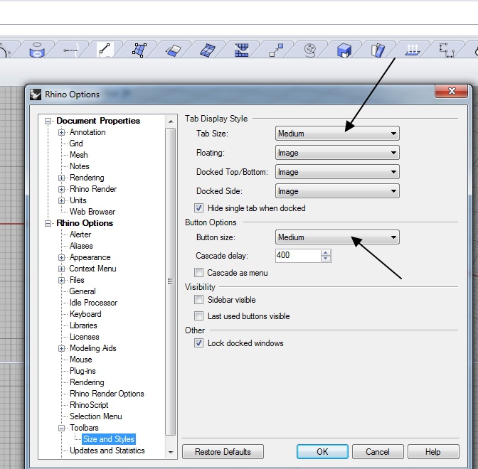Select the tilted blue surface tab icon

pyautogui.click(x=208, y=50)
